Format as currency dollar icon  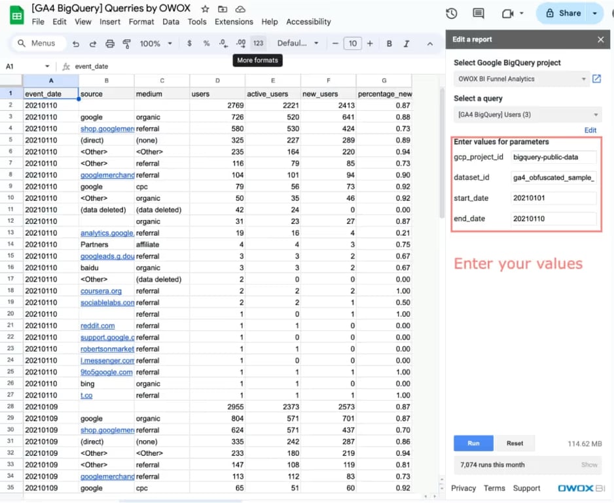pyautogui.click(x=190, y=43)
